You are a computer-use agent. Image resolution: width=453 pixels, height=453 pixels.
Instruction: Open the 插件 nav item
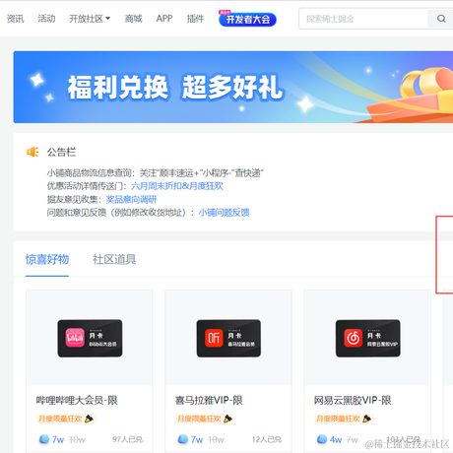point(195,19)
